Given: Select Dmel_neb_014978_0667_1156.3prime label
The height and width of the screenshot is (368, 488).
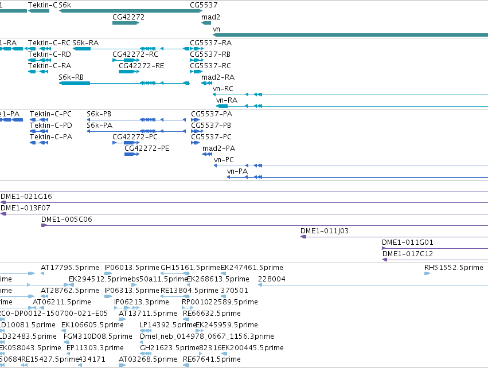Looking at the screenshot, I should (207, 337).
